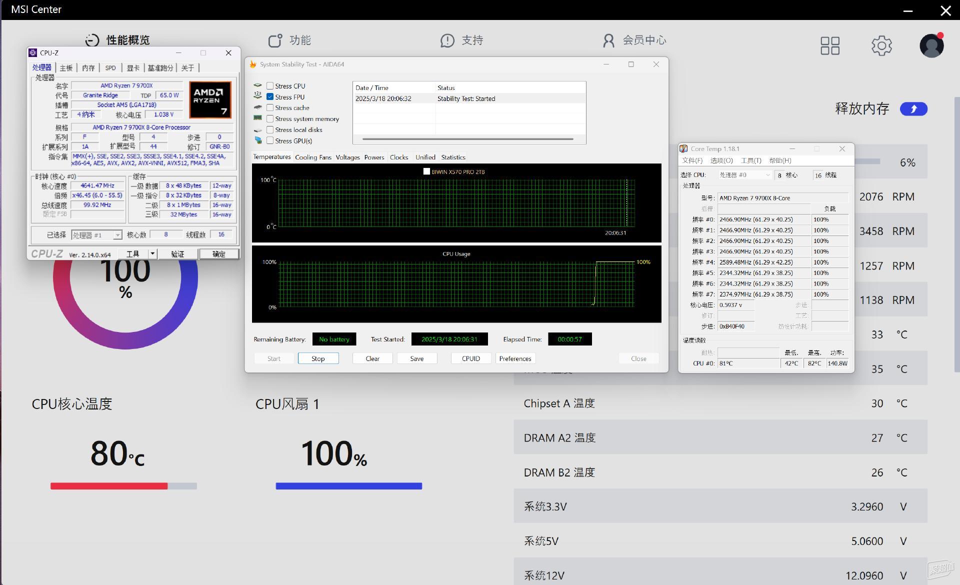
Task: Open MSI Center settings gear
Action: click(x=881, y=45)
